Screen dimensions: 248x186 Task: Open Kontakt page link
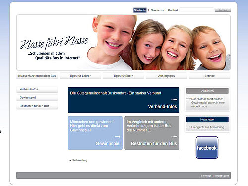[173, 10]
